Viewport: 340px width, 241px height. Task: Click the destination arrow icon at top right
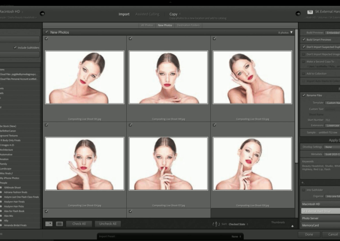[x=298, y=13]
